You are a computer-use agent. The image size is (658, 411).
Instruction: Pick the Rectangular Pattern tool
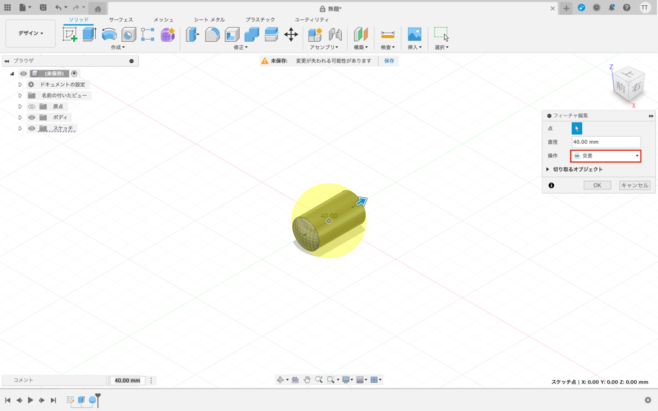(x=148, y=35)
